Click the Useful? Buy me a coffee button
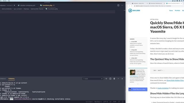The image size is (184, 103). click(x=138, y=89)
